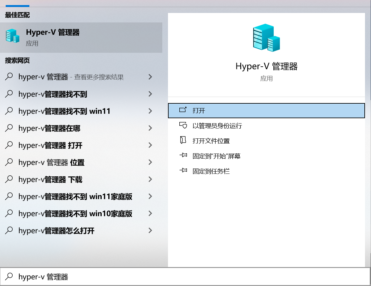Click the Hyper-V icon in the best match row
This screenshot has width=371, height=286.
tap(12, 36)
